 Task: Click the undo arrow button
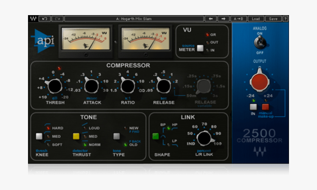pos(45,19)
